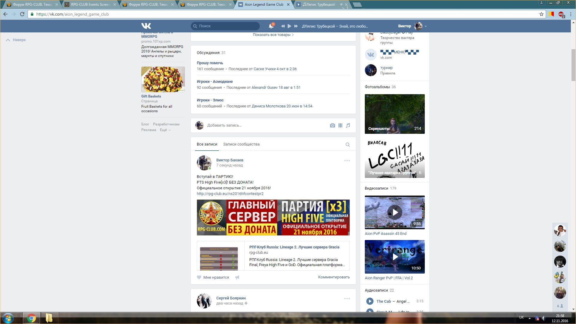This screenshot has width=576, height=324.
Task: Share the post via the megaphone icon
Action: 237,277
